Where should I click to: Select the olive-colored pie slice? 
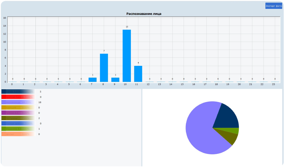[229, 137]
